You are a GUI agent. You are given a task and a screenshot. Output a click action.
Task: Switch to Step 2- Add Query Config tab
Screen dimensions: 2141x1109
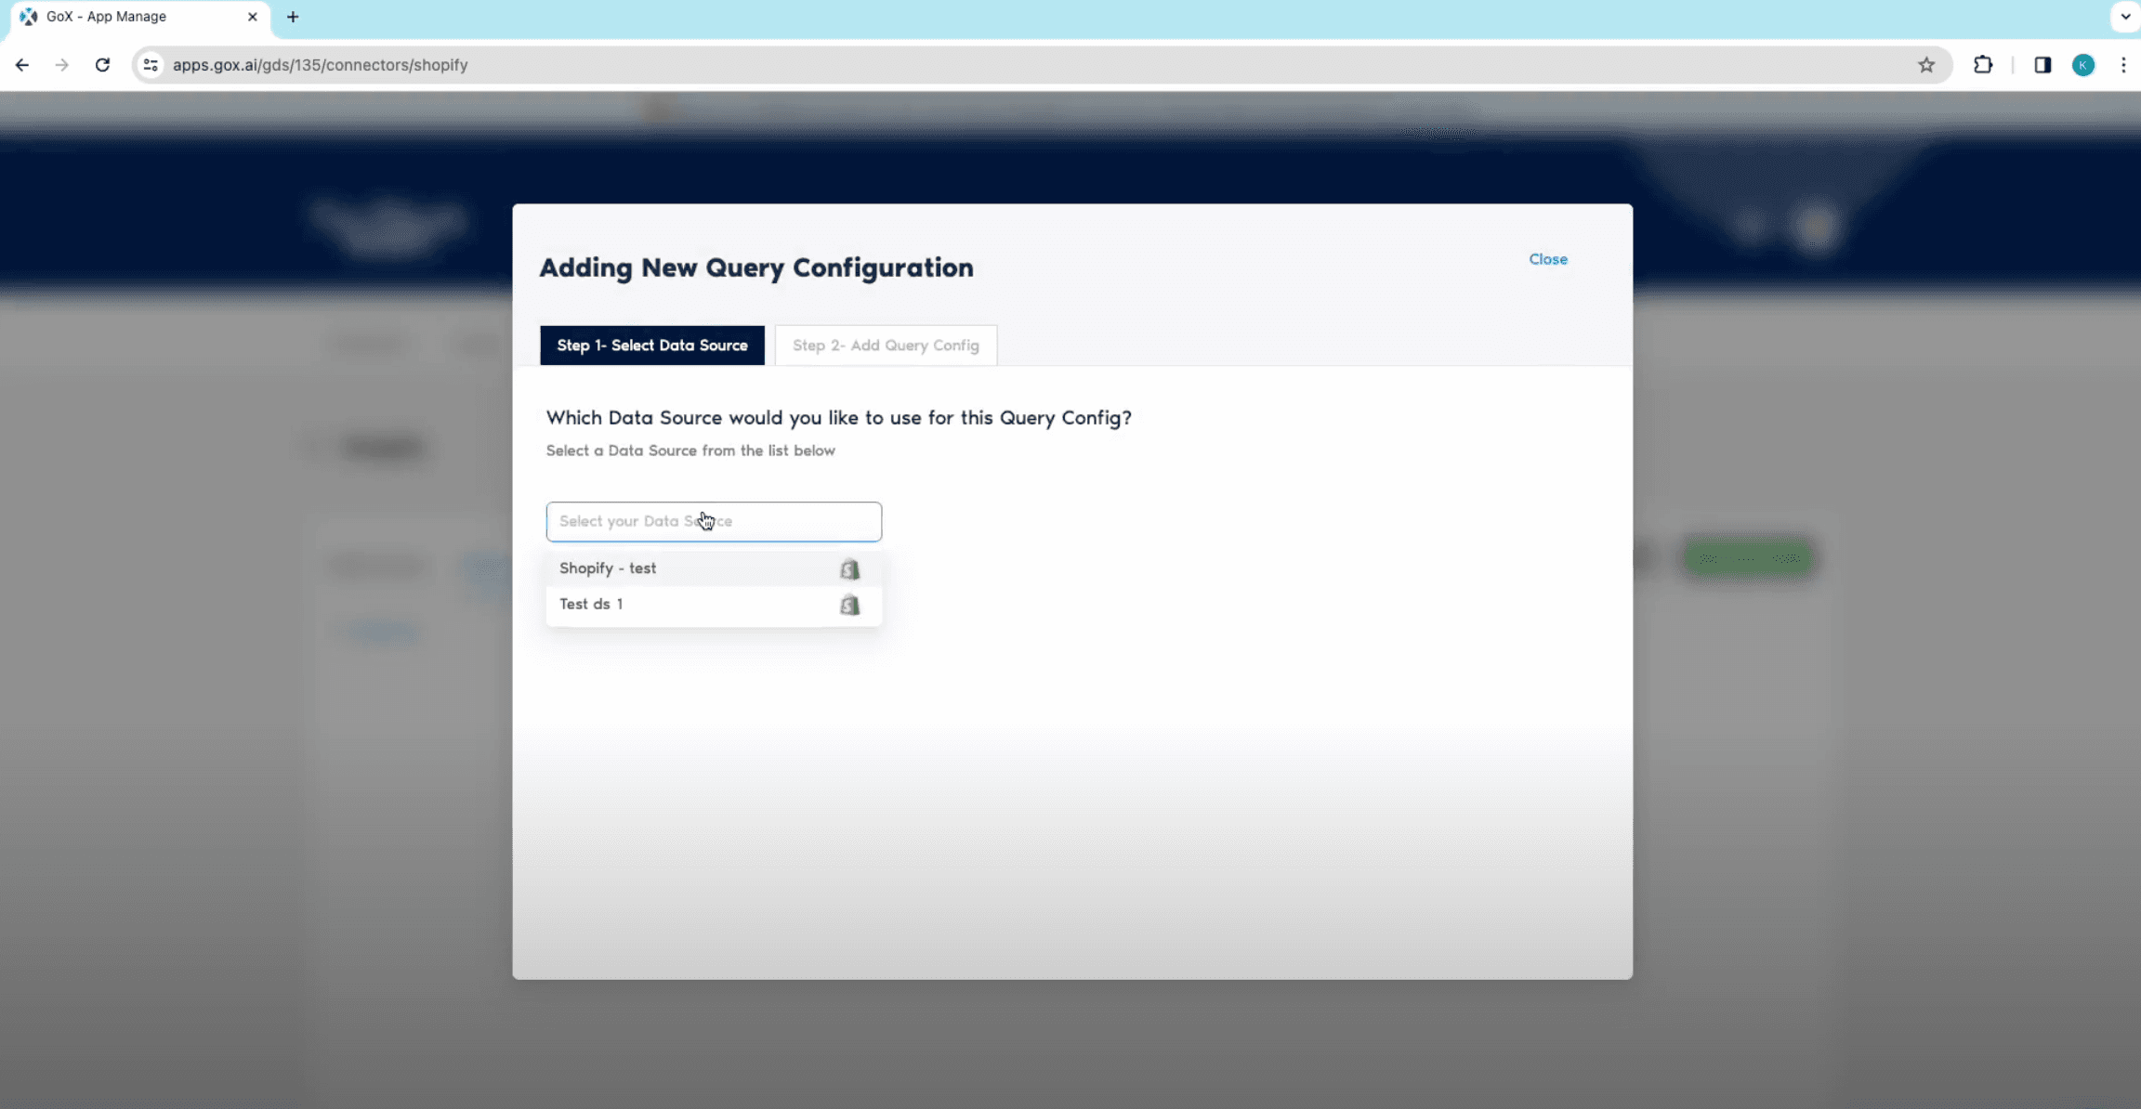coord(886,346)
